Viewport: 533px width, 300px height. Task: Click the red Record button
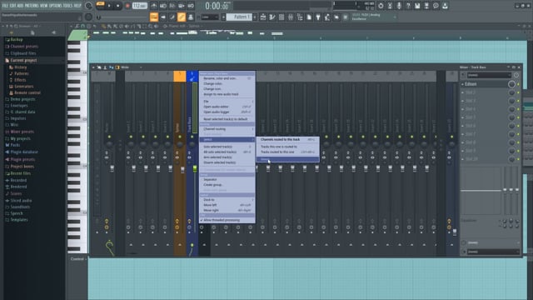coord(127,6)
